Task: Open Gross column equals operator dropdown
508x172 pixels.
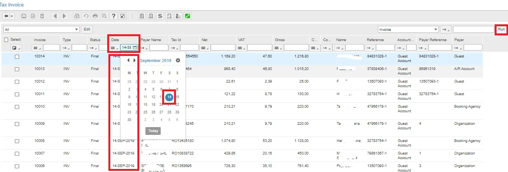Action: (x=279, y=48)
